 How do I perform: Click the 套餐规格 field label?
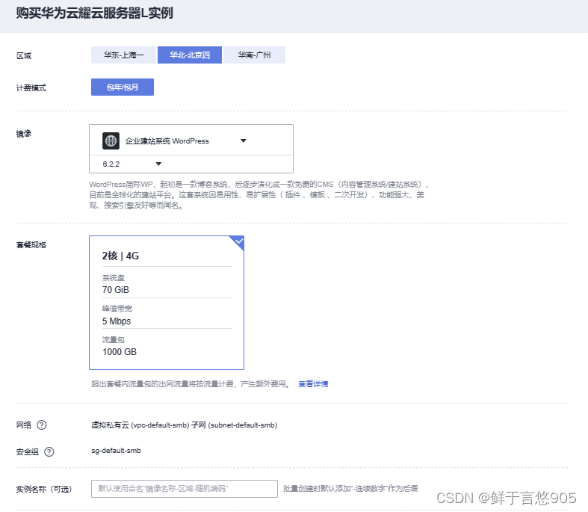(x=31, y=245)
